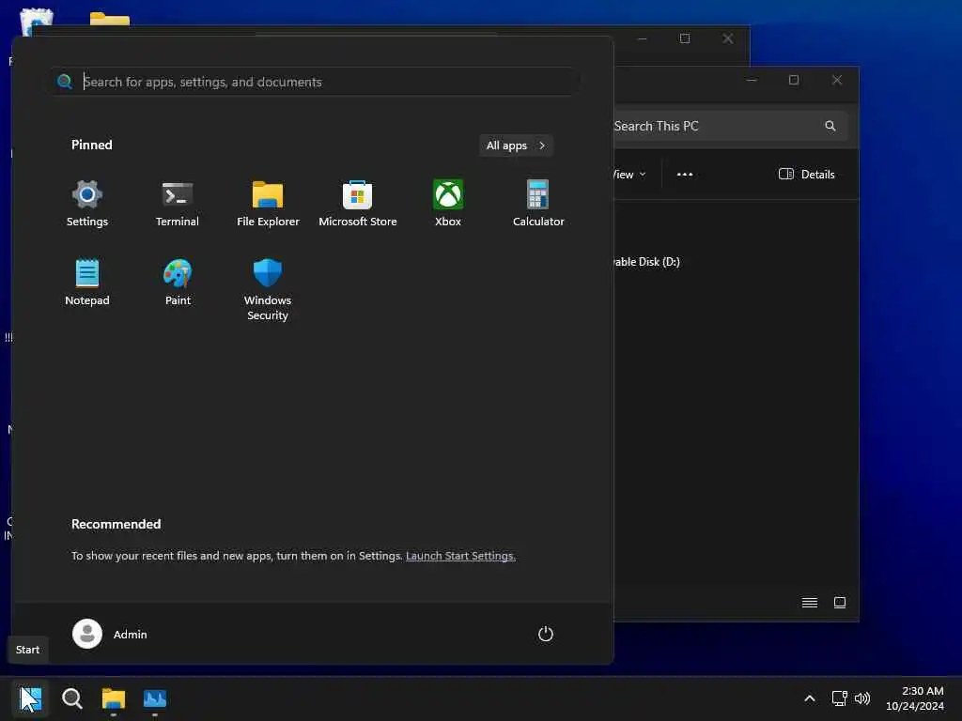
Task: Open volume control tray icon
Action: [862, 698]
